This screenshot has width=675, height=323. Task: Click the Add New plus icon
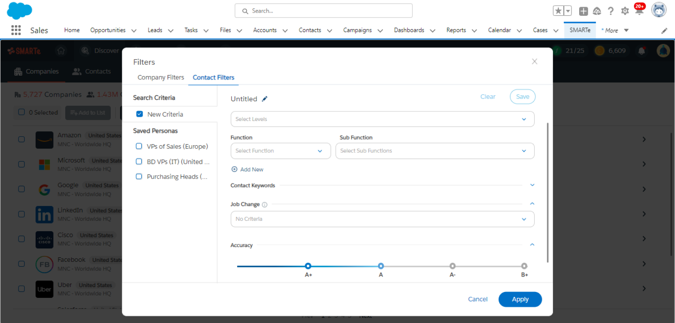[234, 170]
